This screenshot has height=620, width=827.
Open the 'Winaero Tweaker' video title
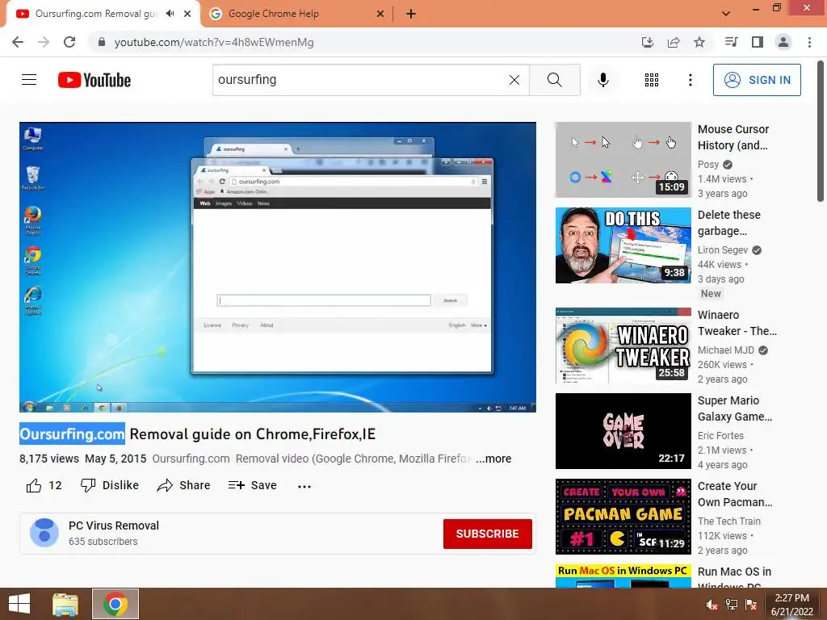(x=737, y=323)
